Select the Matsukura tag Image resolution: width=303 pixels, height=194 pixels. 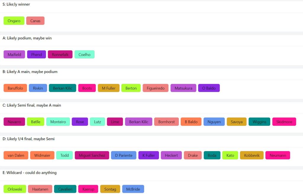pyautogui.click(x=183, y=88)
